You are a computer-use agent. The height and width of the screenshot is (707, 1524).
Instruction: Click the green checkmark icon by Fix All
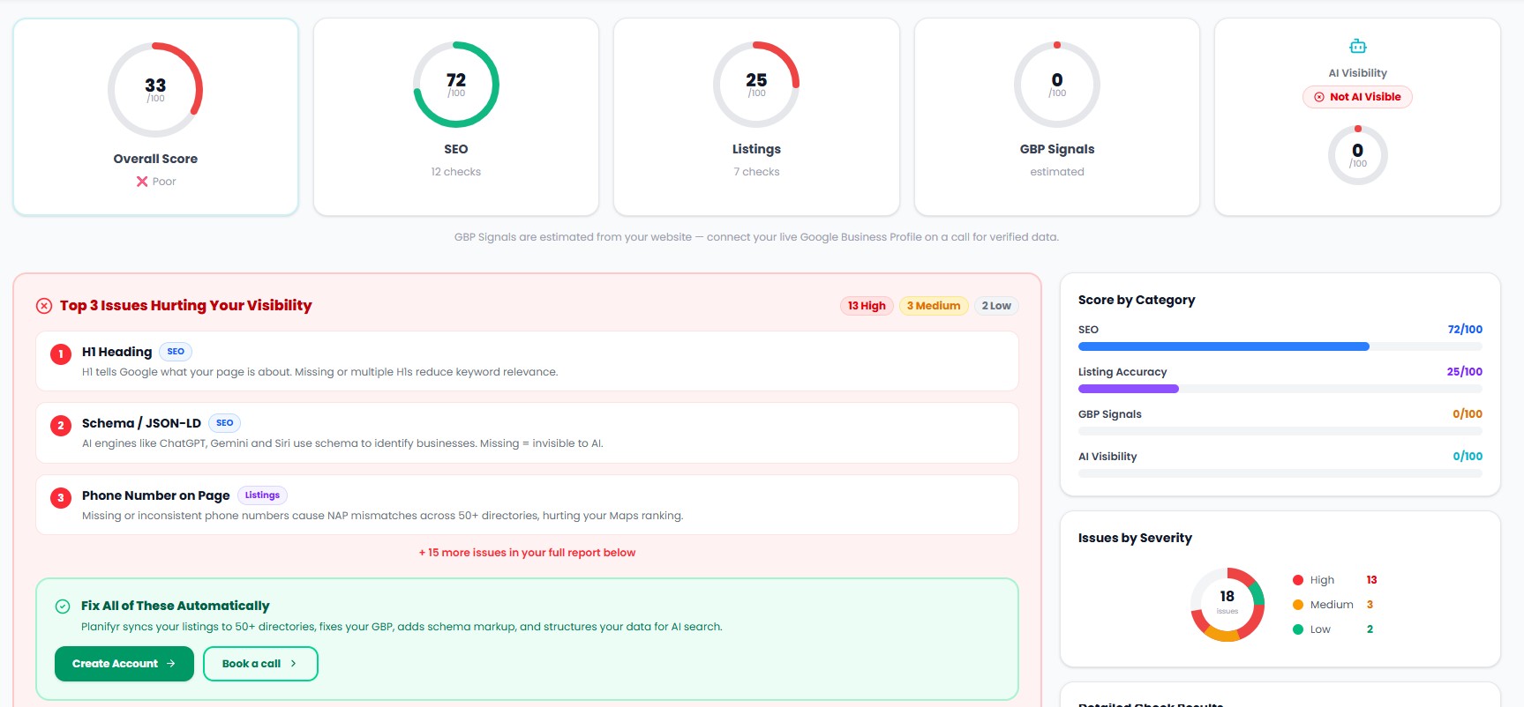point(63,607)
